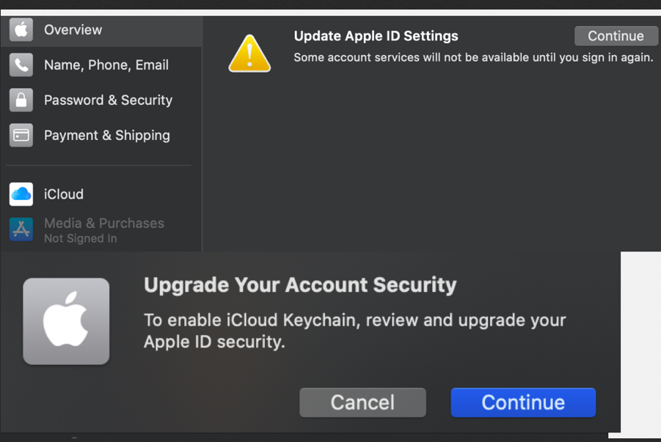The height and width of the screenshot is (442, 661).
Task: Select the Media & Purchases label
Action: tap(104, 223)
